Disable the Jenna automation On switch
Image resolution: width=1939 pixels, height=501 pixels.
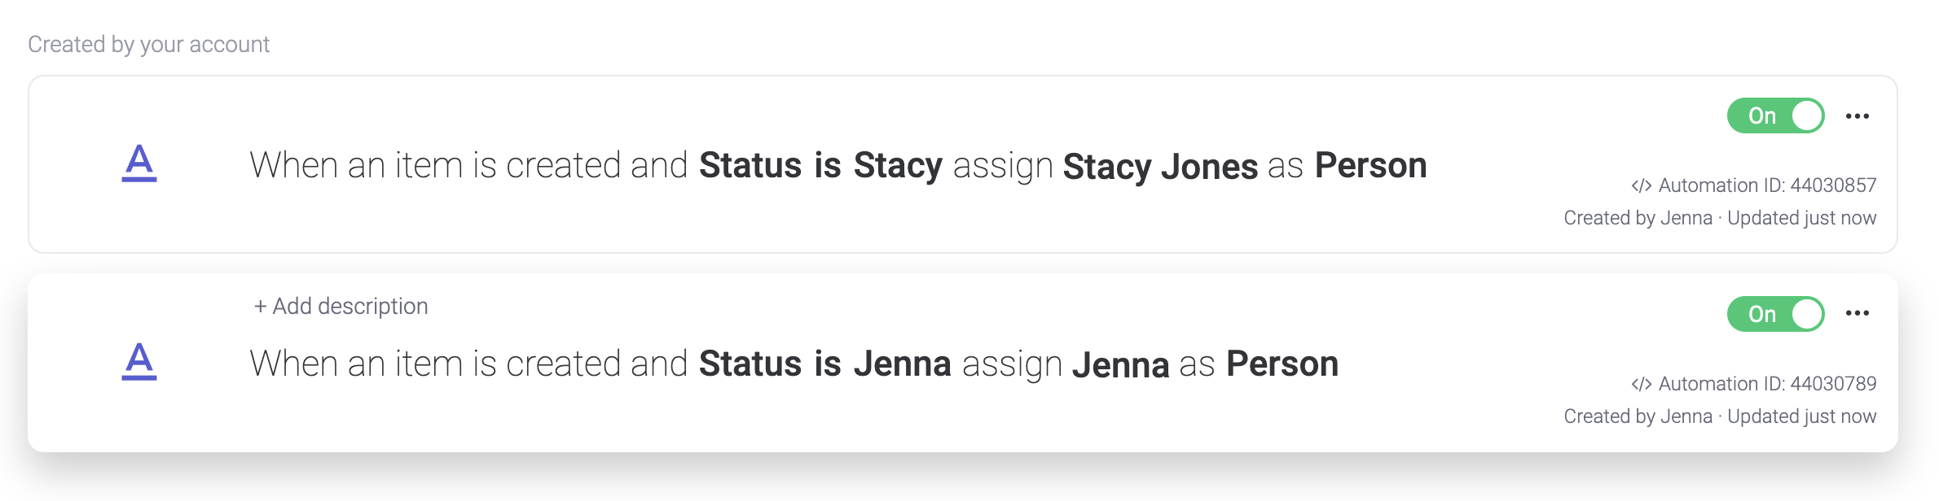(x=1775, y=314)
